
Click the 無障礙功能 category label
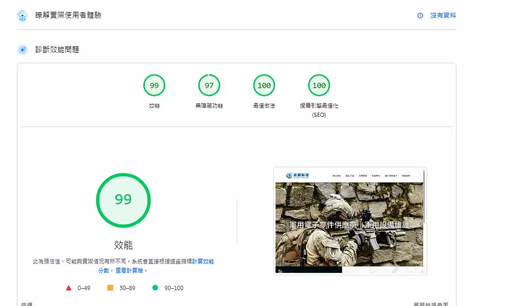pyautogui.click(x=209, y=106)
